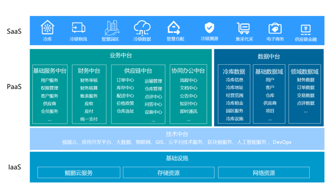Image resolution: width=328 pixels, height=188 pixels.
Task: Click the 权限管理 entry
Action: [x=50, y=88]
